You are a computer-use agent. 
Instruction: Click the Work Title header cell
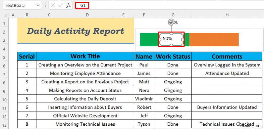pos(85,56)
